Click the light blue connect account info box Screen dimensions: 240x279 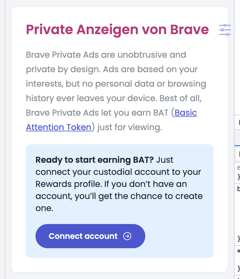120,201
